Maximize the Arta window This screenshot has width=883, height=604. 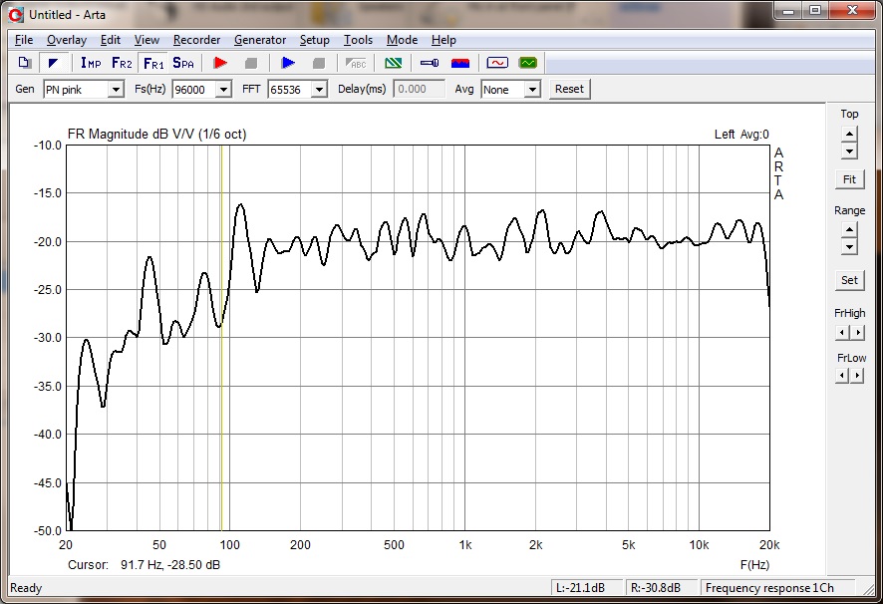pyautogui.click(x=815, y=11)
